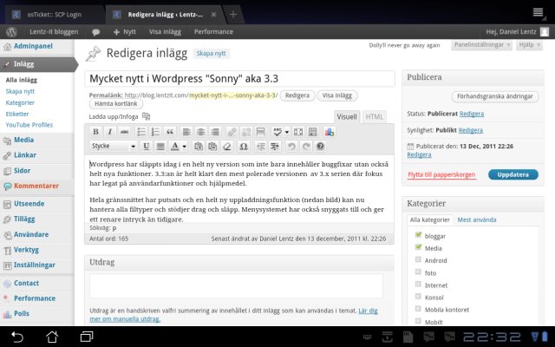Open the Stycke paragraph format dropdown
Screen dimensions: 555x347
(x=113, y=146)
